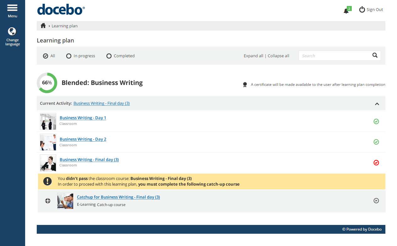Click Expand all
The height and width of the screenshot is (246, 397).
point(253,56)
